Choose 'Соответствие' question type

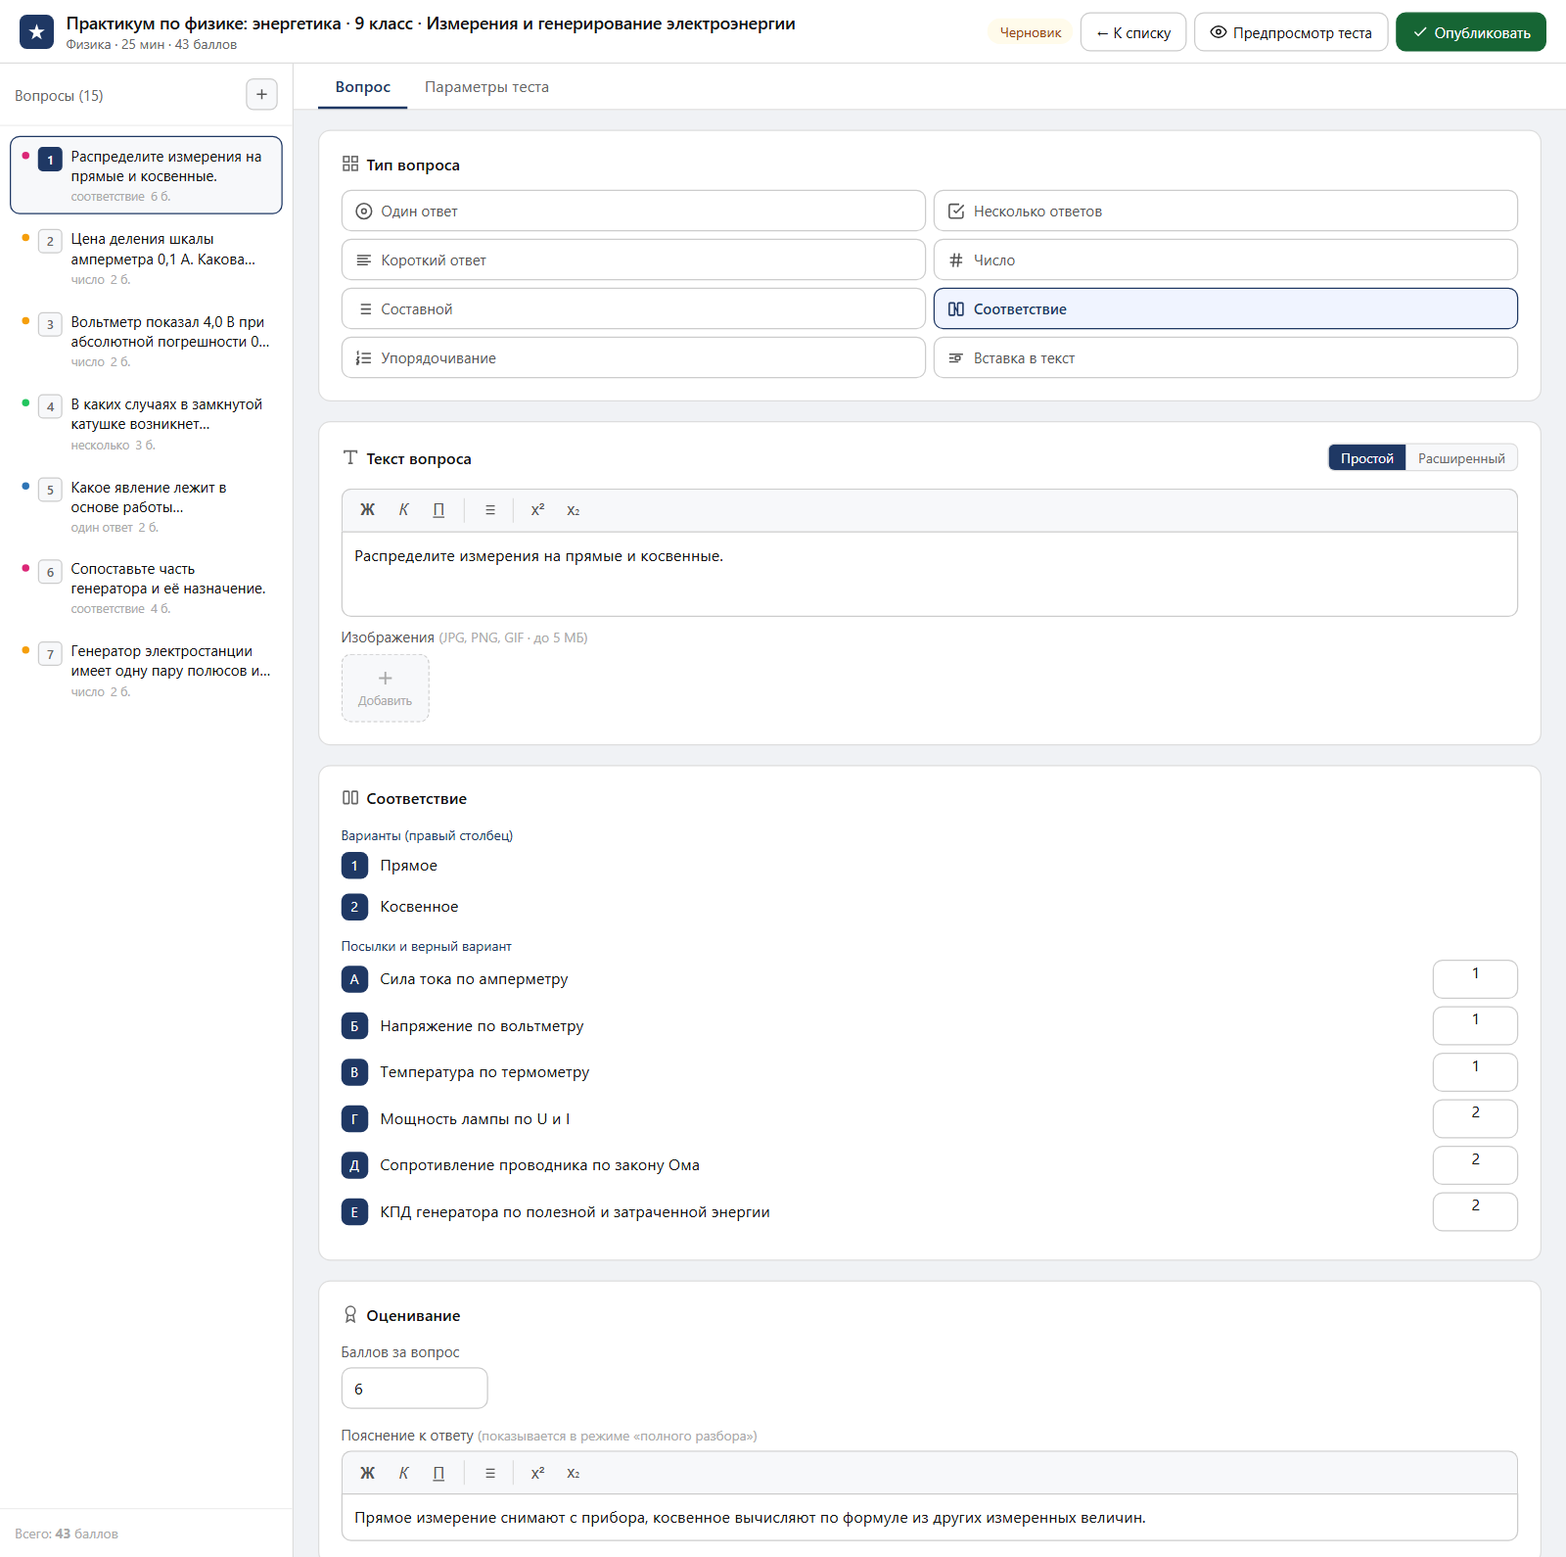point(1225,308)
